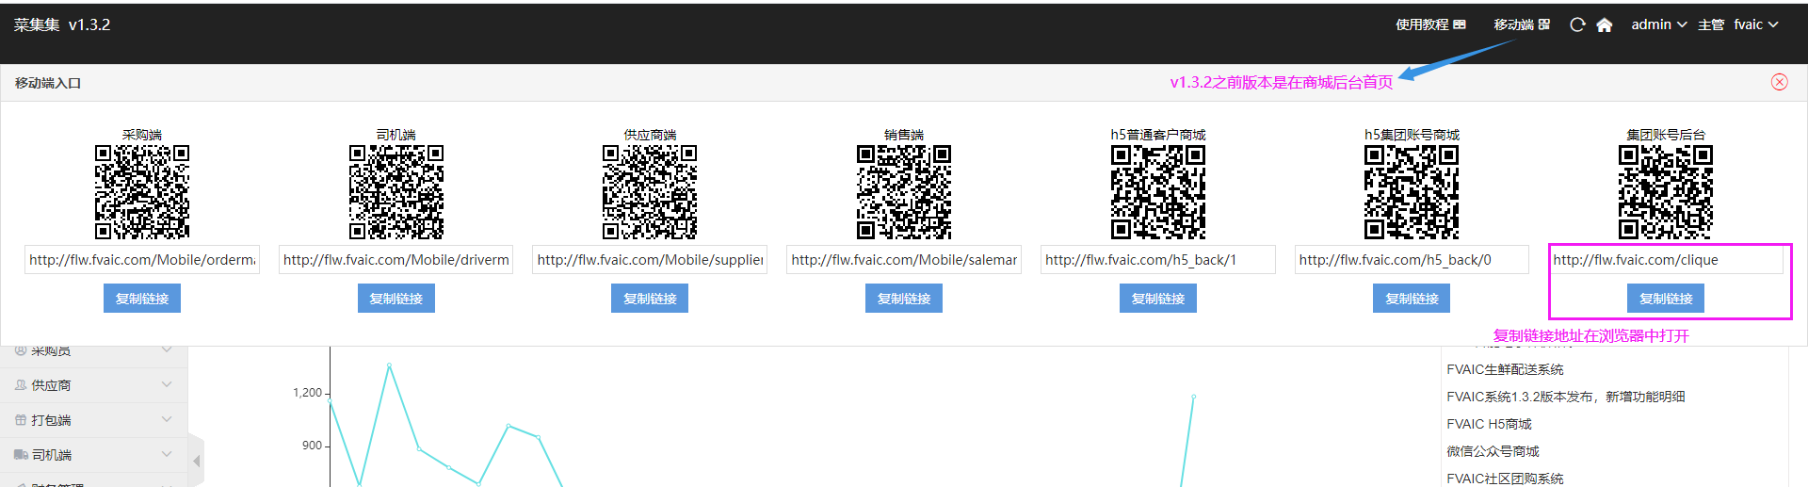Click the 采购端 QR code
The width and height of the screenshot is (1808, 487).
point(142,192)
